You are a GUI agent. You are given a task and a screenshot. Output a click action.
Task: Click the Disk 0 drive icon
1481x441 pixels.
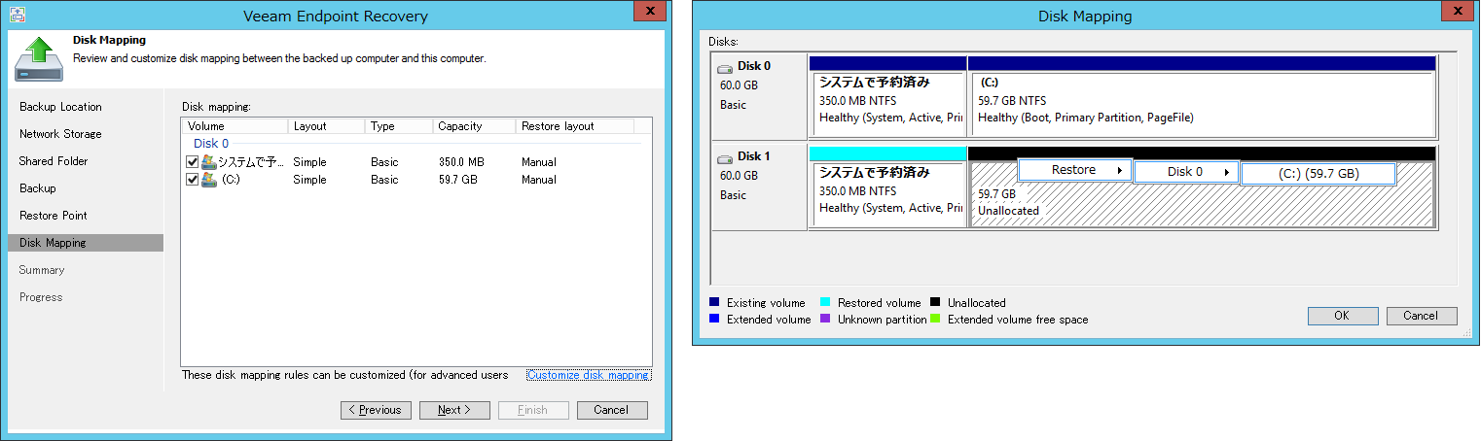(x=726, y=68)
